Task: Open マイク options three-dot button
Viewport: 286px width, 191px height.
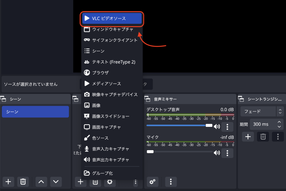Action: point(227,153)
